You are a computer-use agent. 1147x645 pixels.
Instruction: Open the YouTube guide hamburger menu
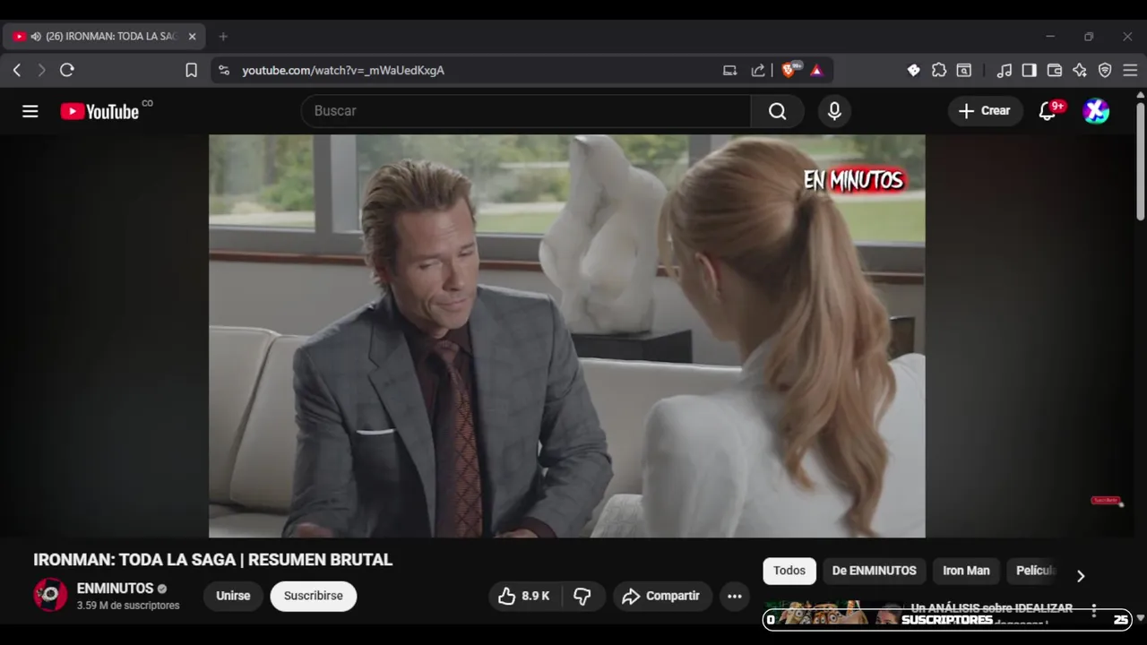[x=30, y=111]
